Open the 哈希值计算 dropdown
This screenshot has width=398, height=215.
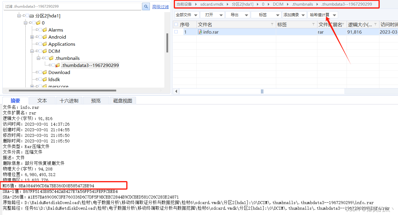coord(322,15)
